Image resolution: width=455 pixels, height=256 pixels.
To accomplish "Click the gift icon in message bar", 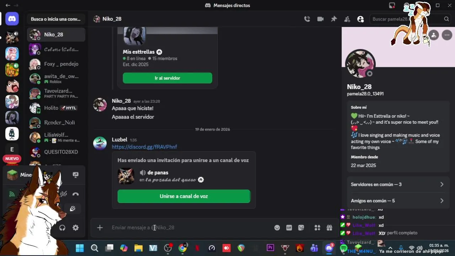I will click(330, 228).
